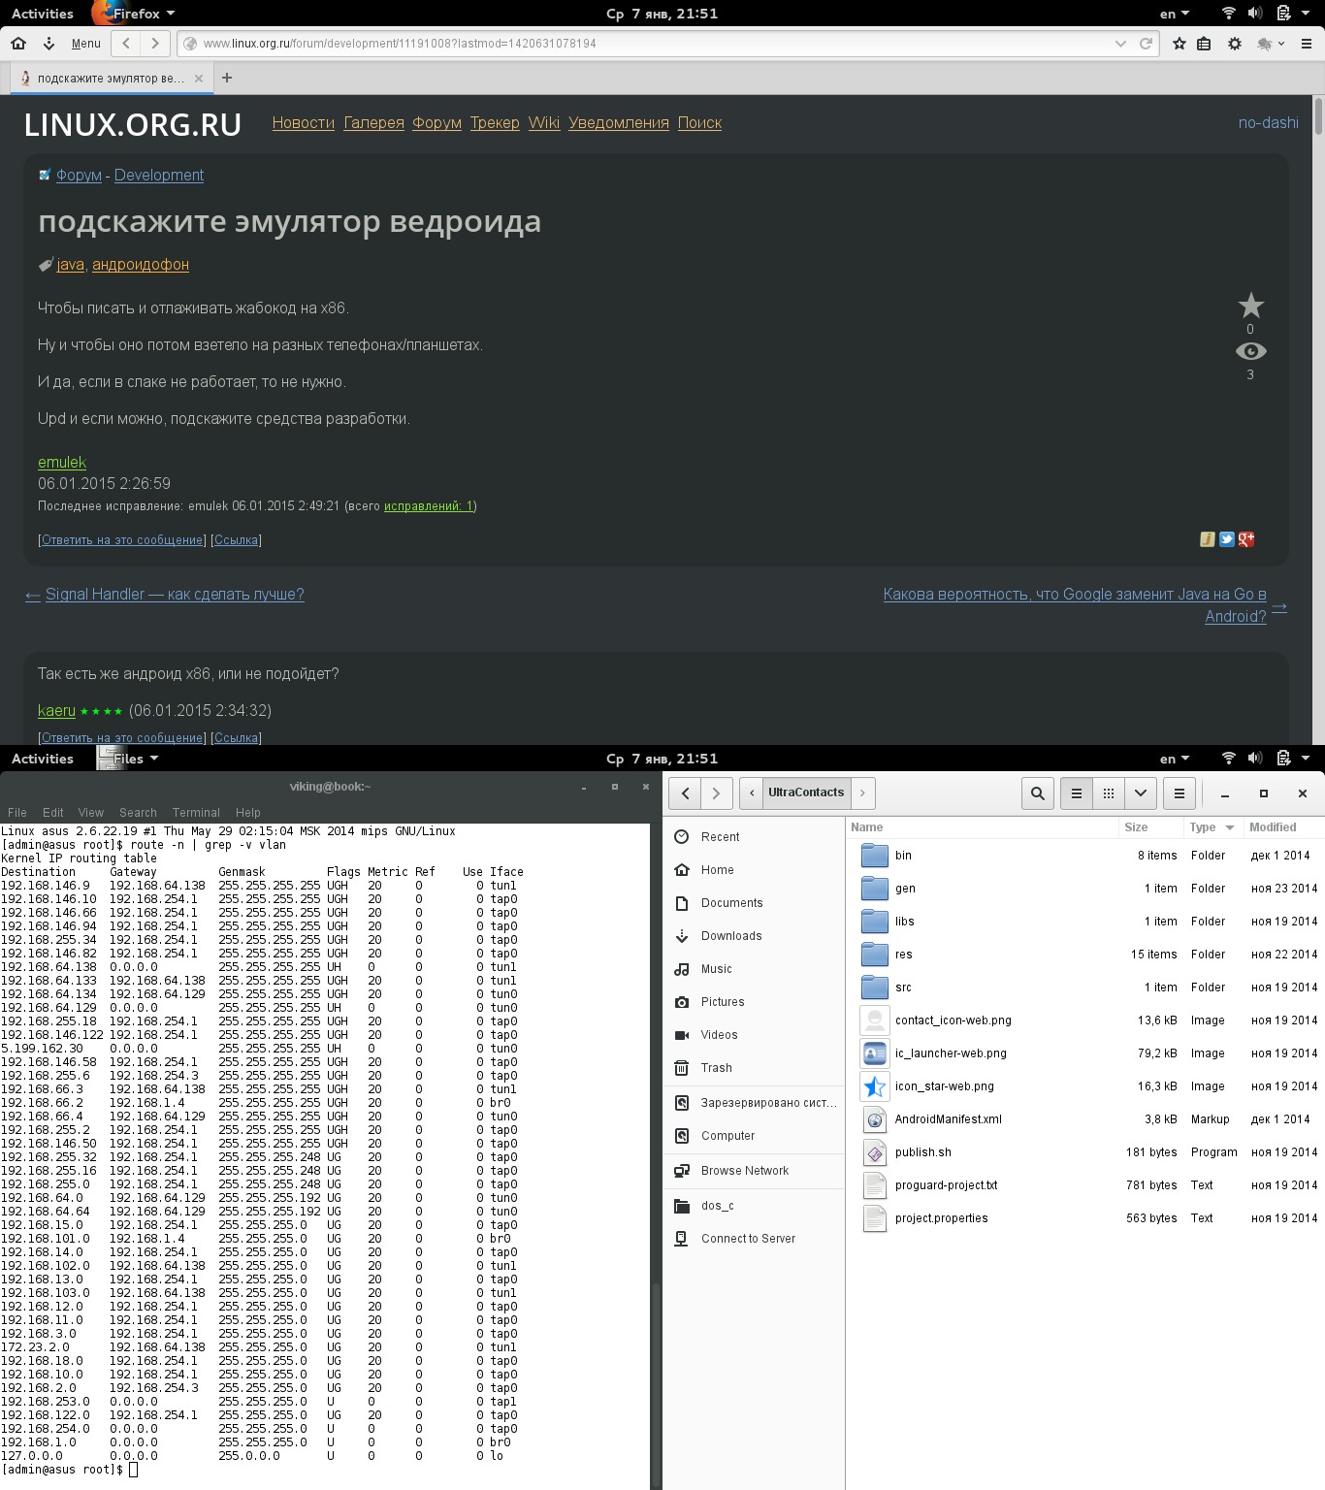Open Downloads in Files sidebar
This screenshot has width=1325, height=1490.
[731, 936]
